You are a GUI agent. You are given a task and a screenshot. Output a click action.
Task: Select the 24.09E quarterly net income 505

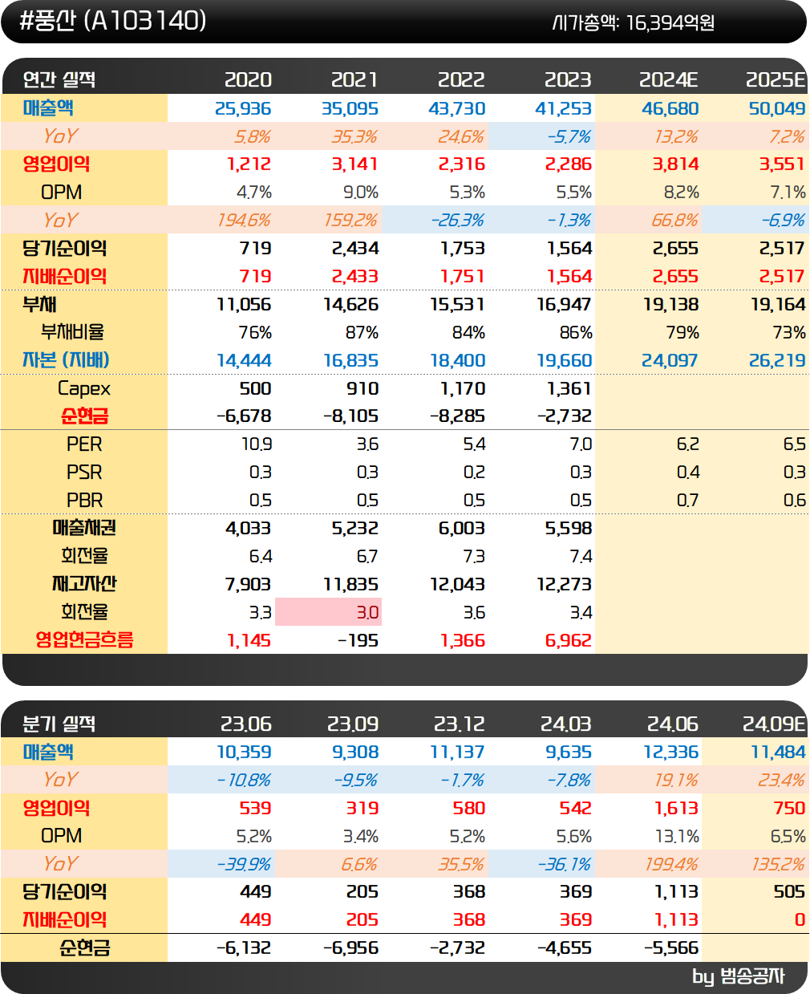[789, 891]
